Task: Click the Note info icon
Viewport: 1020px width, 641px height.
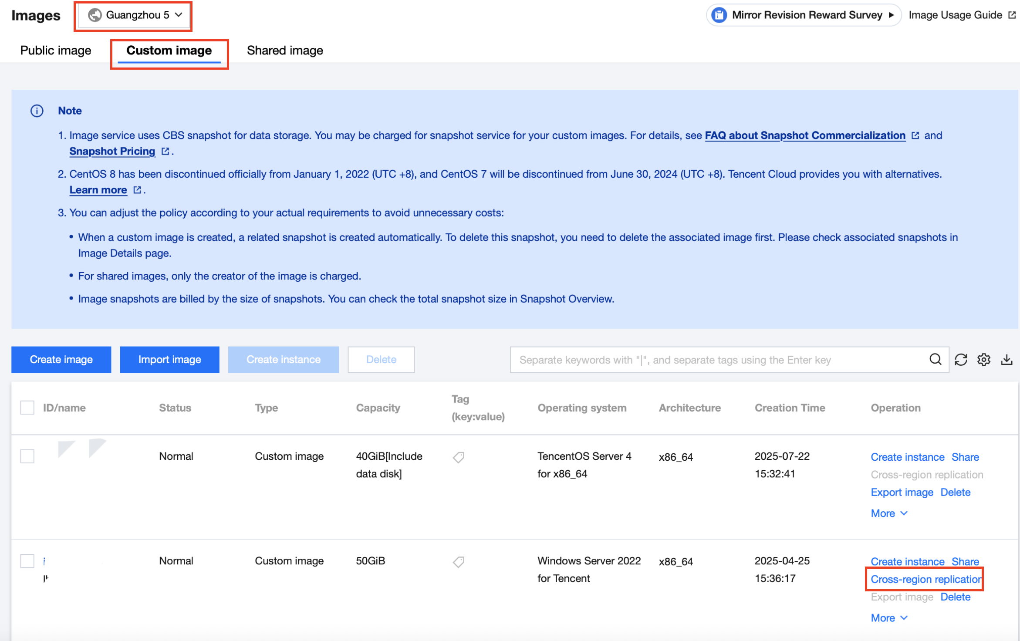Action: 37,111
